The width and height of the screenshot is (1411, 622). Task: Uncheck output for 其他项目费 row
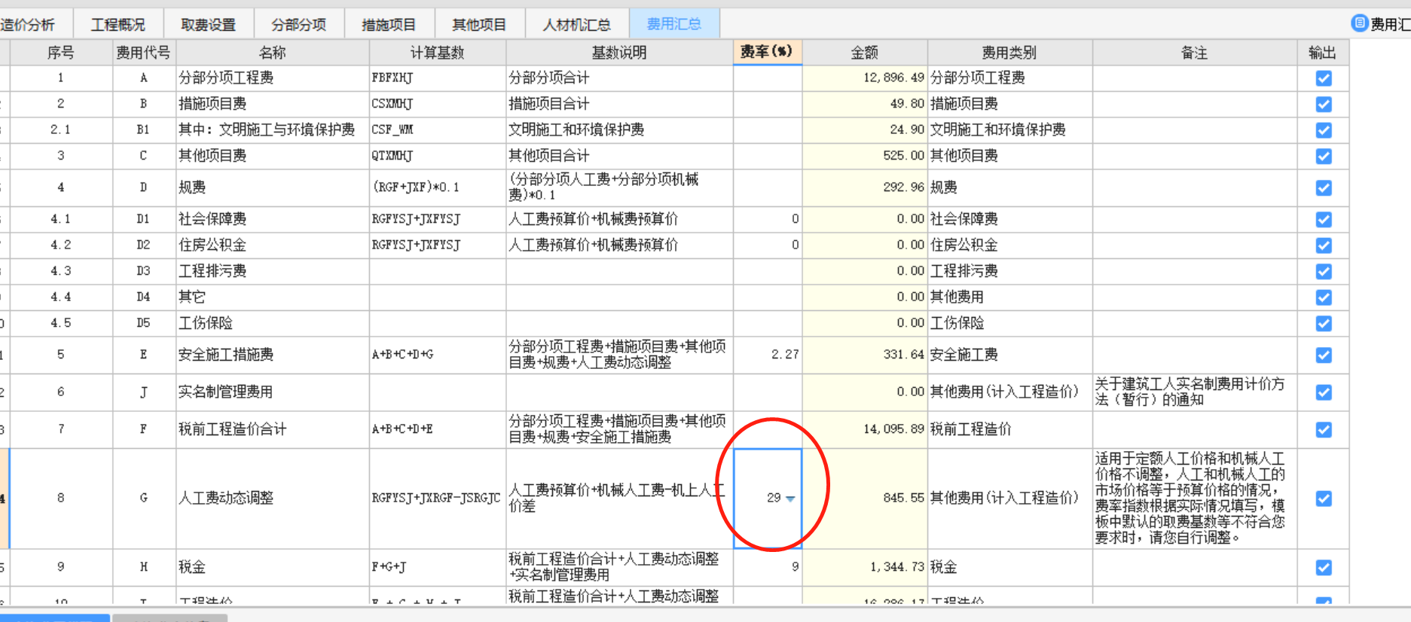coord(1323,157)
